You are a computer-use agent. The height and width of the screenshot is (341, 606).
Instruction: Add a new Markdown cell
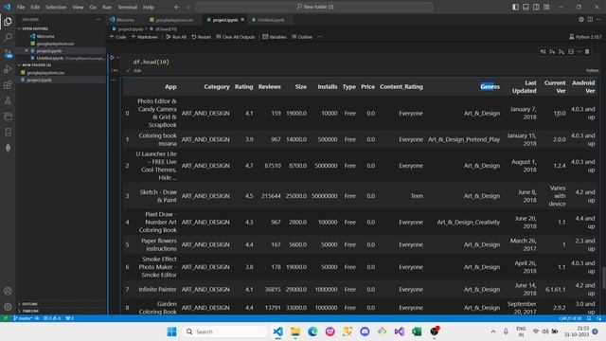(x=145, y=37)
